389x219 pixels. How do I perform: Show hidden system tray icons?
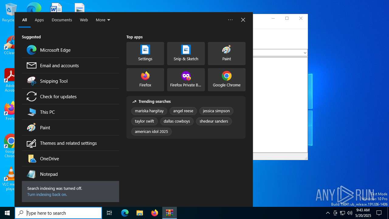pyautogui.click(x=328, y=213)
